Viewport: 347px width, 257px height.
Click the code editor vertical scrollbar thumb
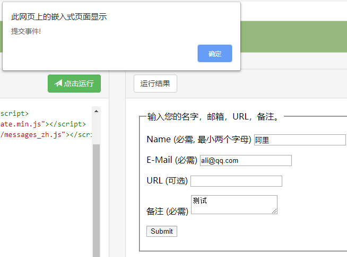[x=96, y=200]
